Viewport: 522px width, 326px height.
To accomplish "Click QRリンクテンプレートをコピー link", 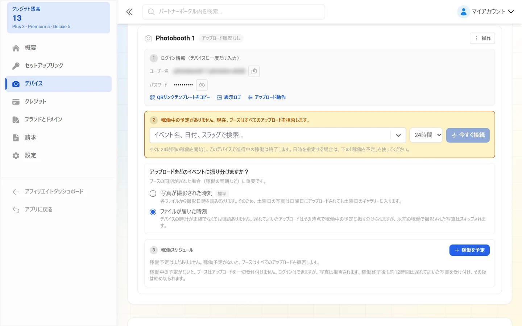I will coord(180,97).
